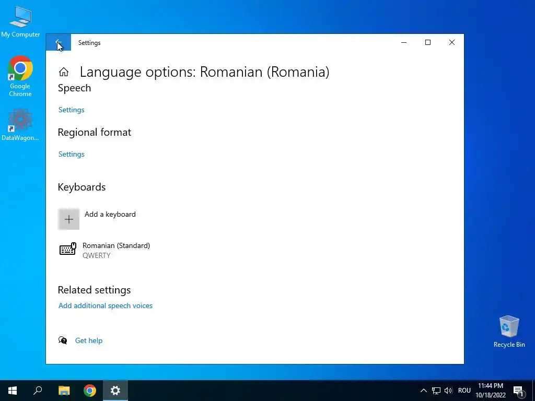Select Romanian (Standard) QWERTY keyboard entry
The height and width of the screenshot is (401, 535).
(104, 250)
